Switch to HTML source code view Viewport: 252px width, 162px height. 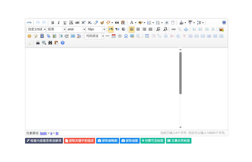[x=29, y=23]
